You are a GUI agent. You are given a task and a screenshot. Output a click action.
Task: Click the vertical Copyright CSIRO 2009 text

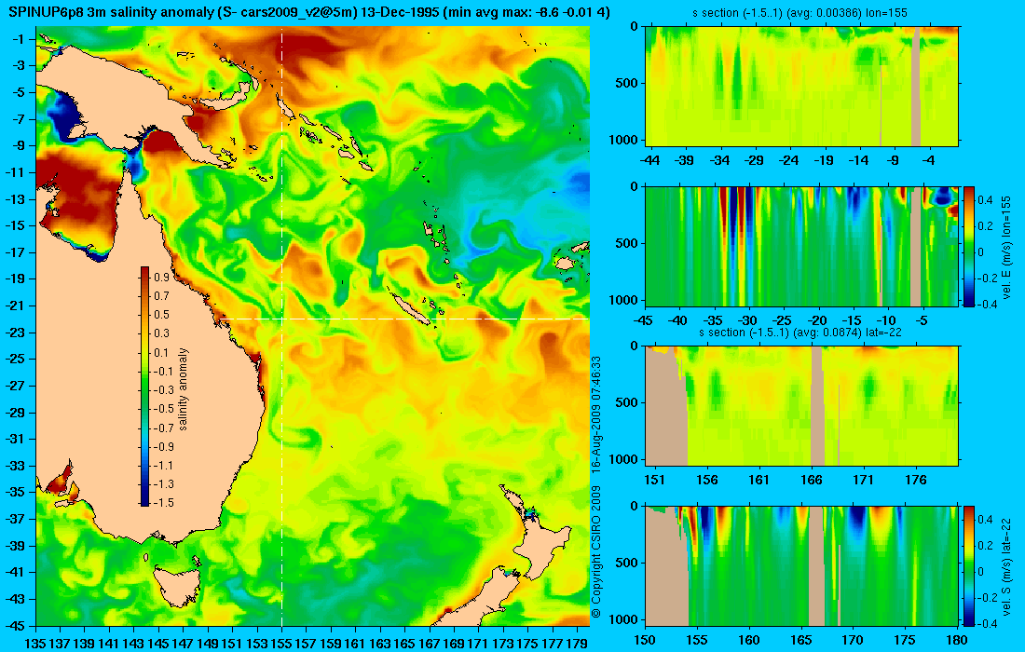[595, 487]
